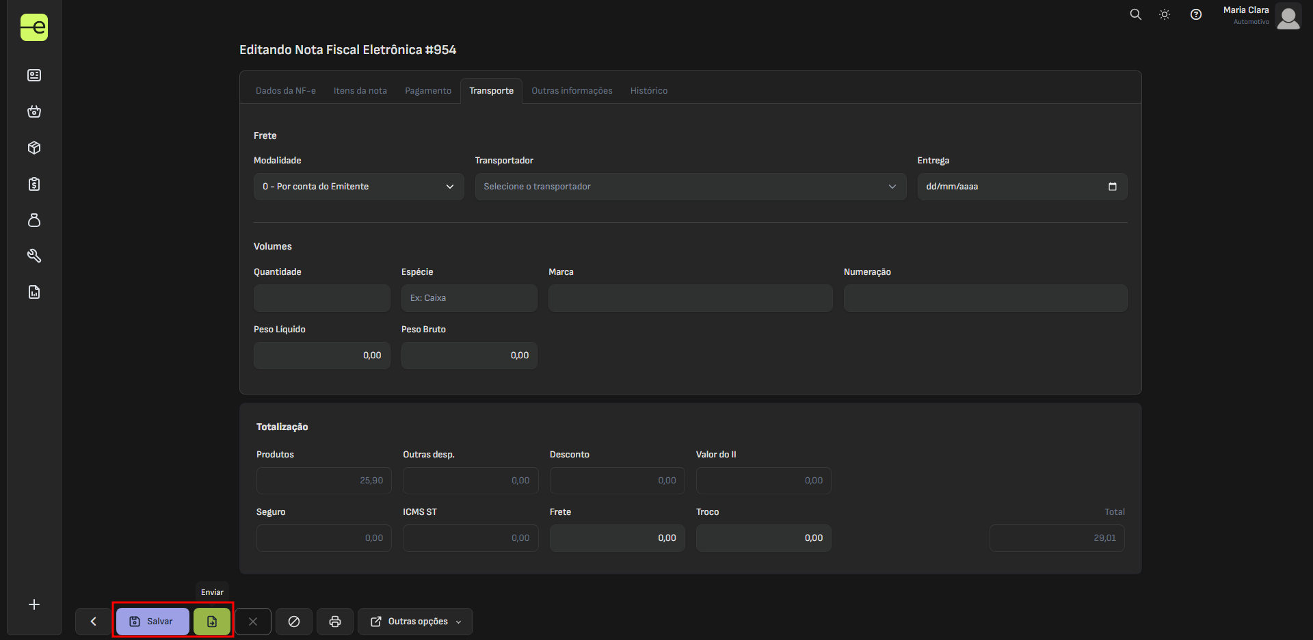This screenshot has width=1313, height=640.
Task: Click the wrench tools sidebar icon
Action: [34, 256]
